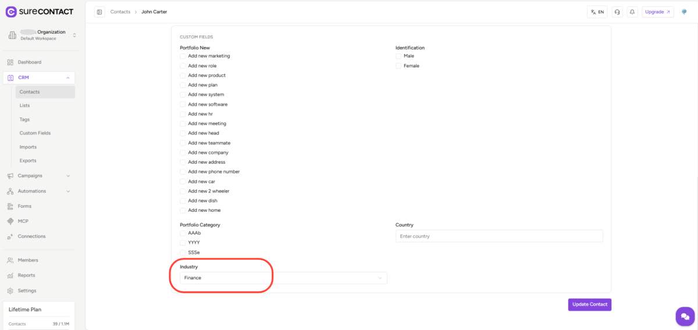Click the sidebar collapse panel icon

pyautogui.click(x=100, y=12)
